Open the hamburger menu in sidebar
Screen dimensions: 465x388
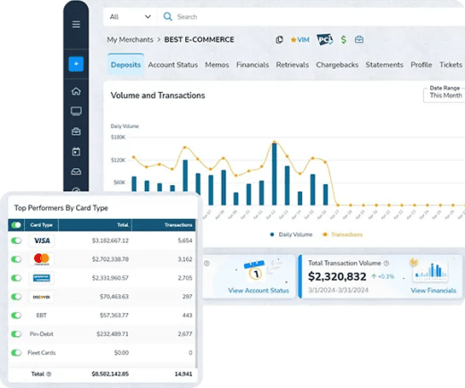[x=76, y=24]
